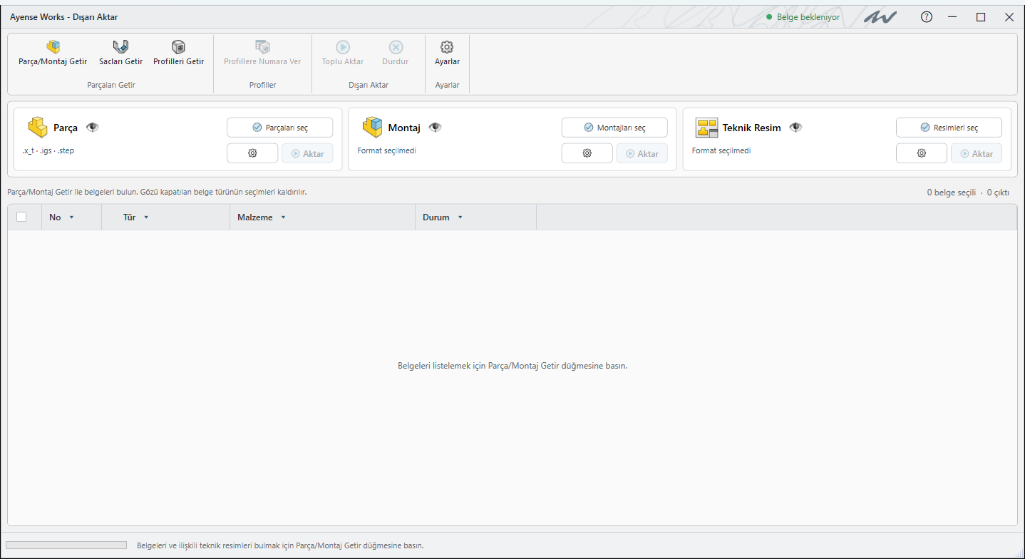This screenshot has height=559, width=1025.
Task: Click the '0 belge seçili · 0 çıktı' counter text
Action: click(x=969, y=193)
